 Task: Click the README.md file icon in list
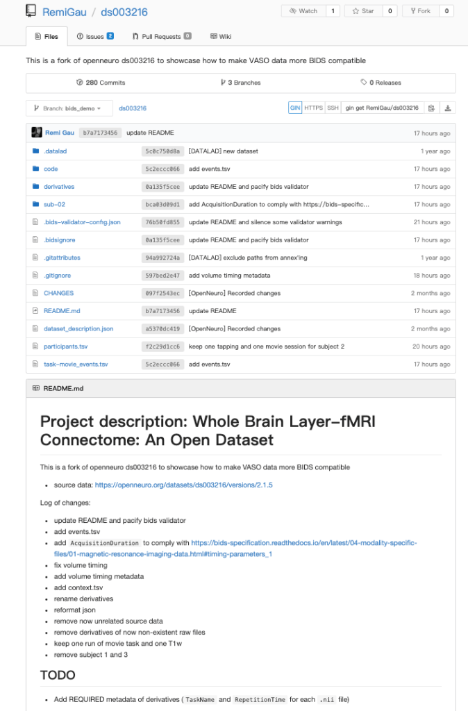[35, 311]
